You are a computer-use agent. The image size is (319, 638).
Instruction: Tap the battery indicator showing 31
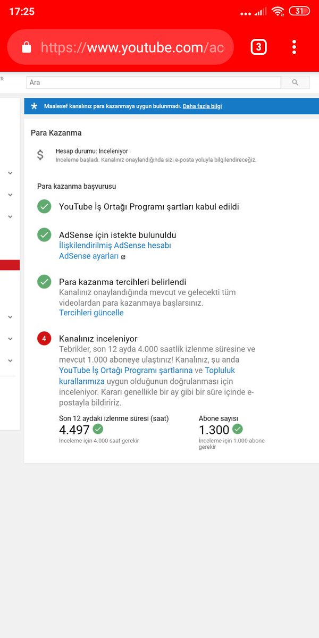pyautogui.click(x=299, y=11)
